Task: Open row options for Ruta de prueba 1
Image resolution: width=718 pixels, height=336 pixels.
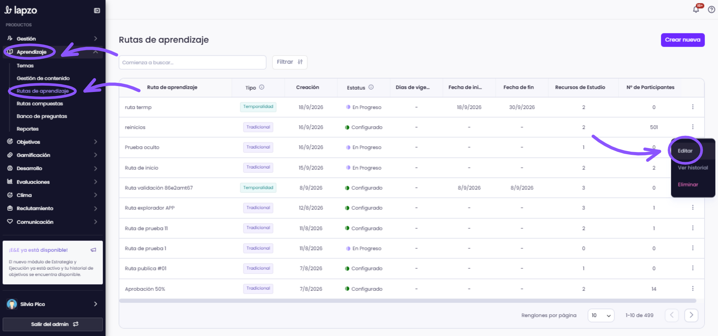Action: [693, 248]
